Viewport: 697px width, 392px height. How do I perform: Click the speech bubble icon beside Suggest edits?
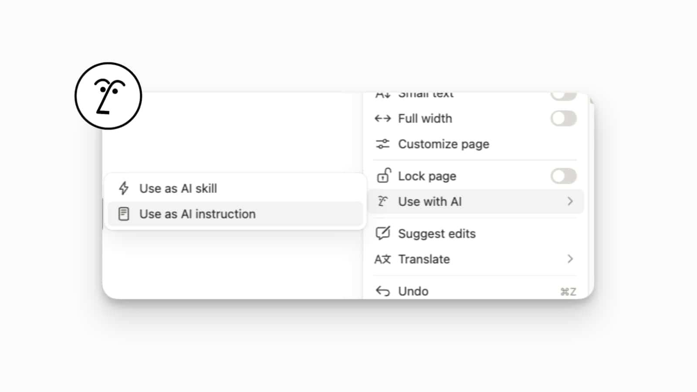pos(382,233)
